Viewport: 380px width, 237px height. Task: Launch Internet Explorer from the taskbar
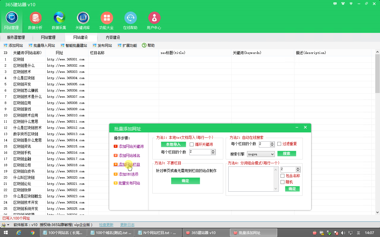pos(19,233)
